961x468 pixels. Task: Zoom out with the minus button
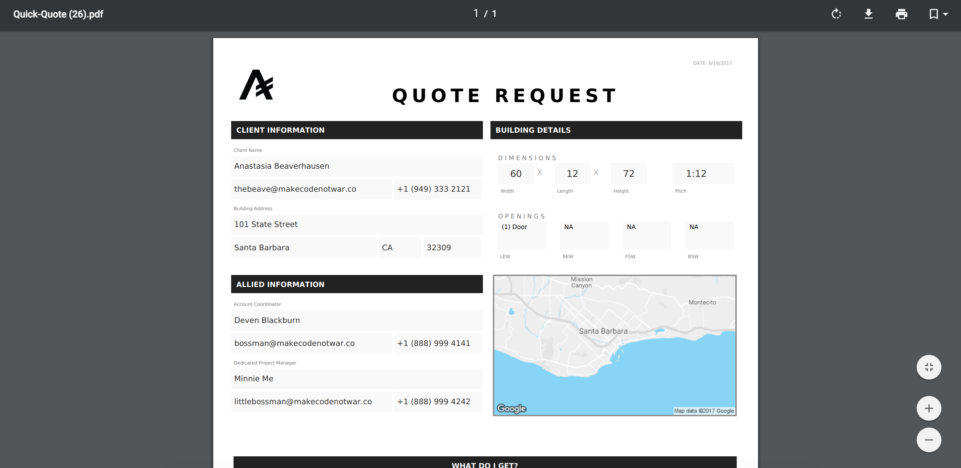929,440
